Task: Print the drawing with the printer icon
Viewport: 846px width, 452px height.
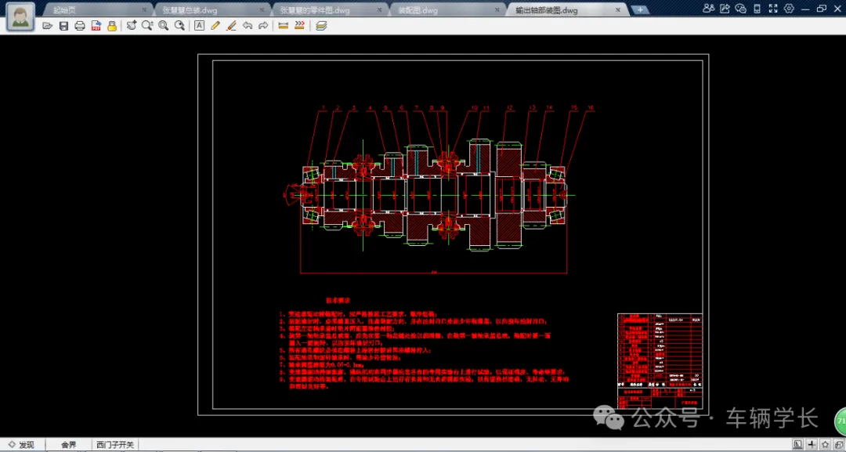Action: click(x=80, y=26)
